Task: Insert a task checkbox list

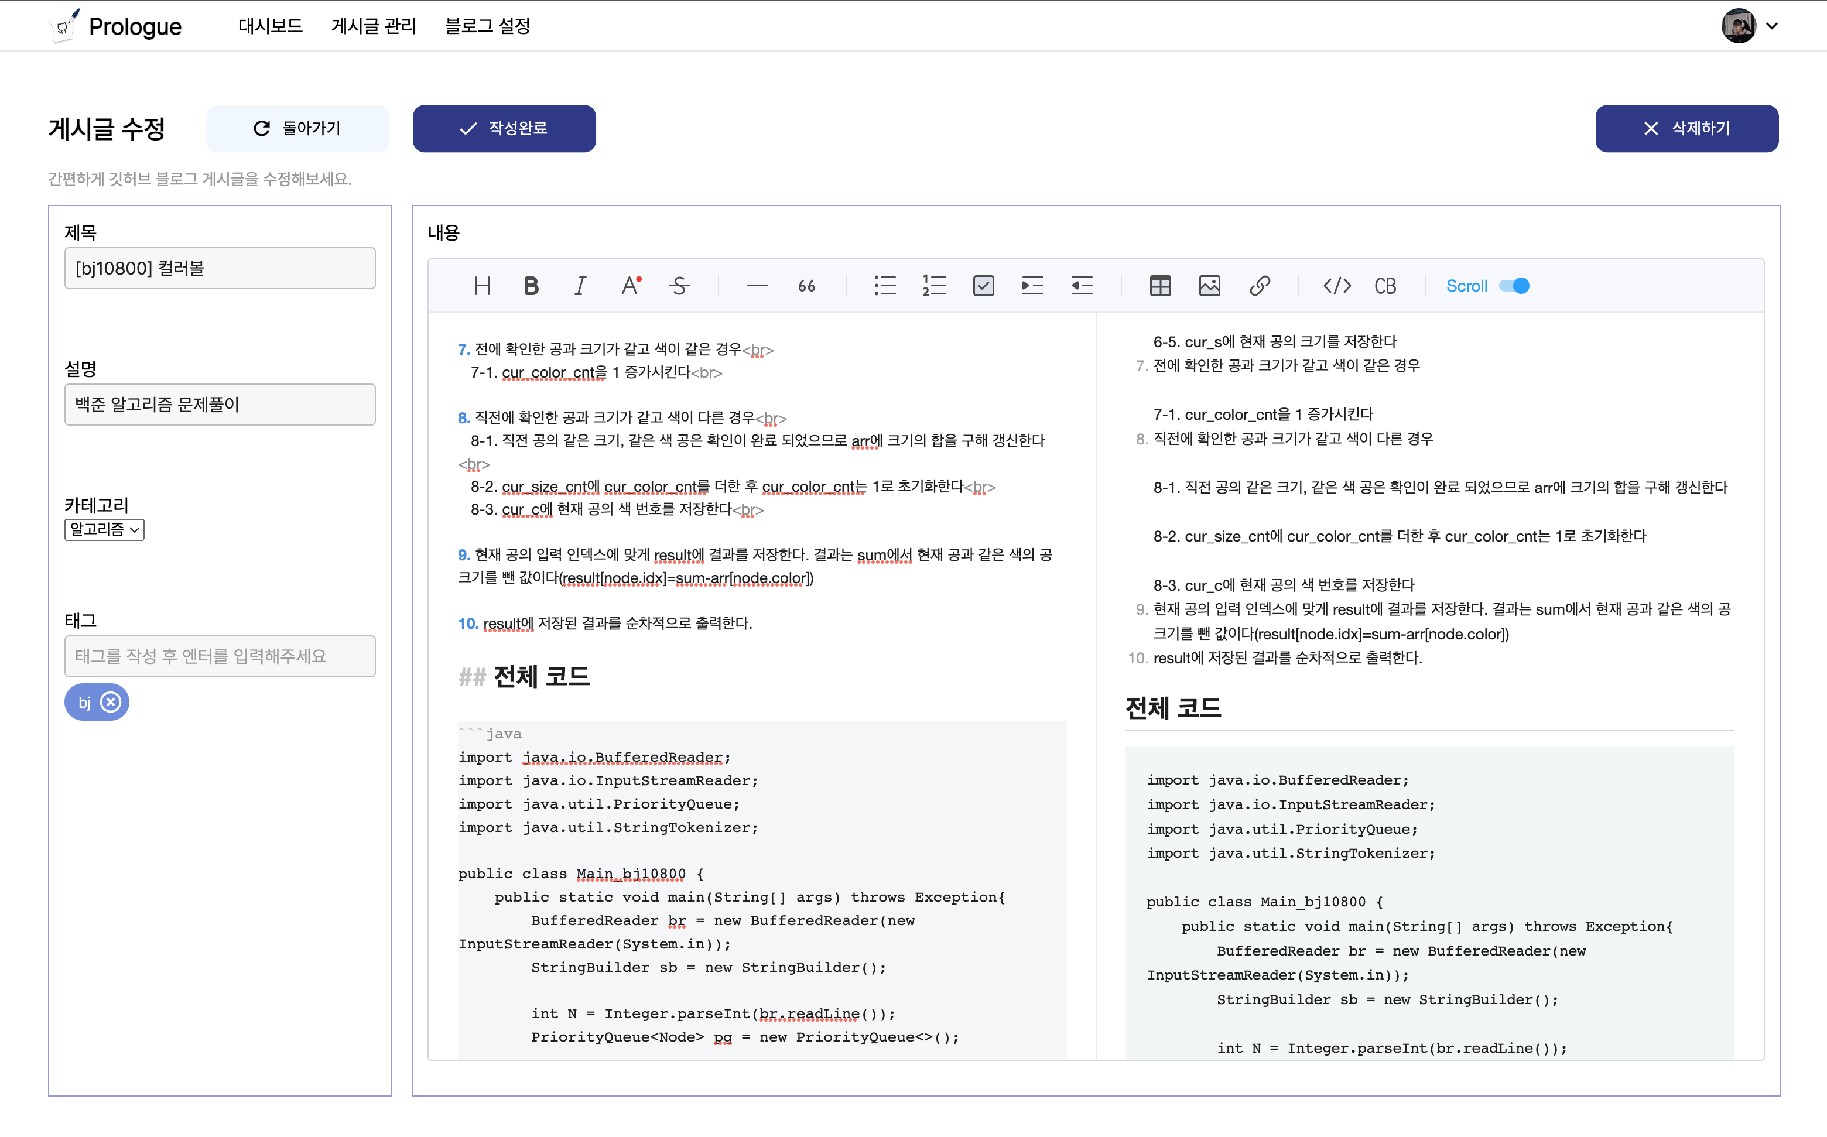Action: point(983,286)
